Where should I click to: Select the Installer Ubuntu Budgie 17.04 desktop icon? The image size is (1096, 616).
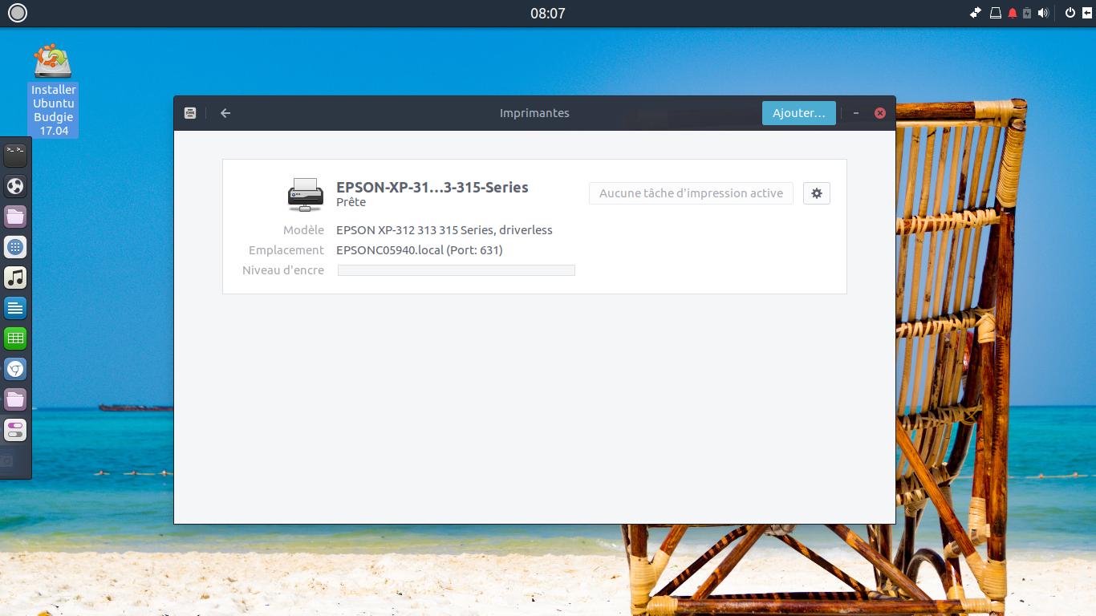pos(54,91)
